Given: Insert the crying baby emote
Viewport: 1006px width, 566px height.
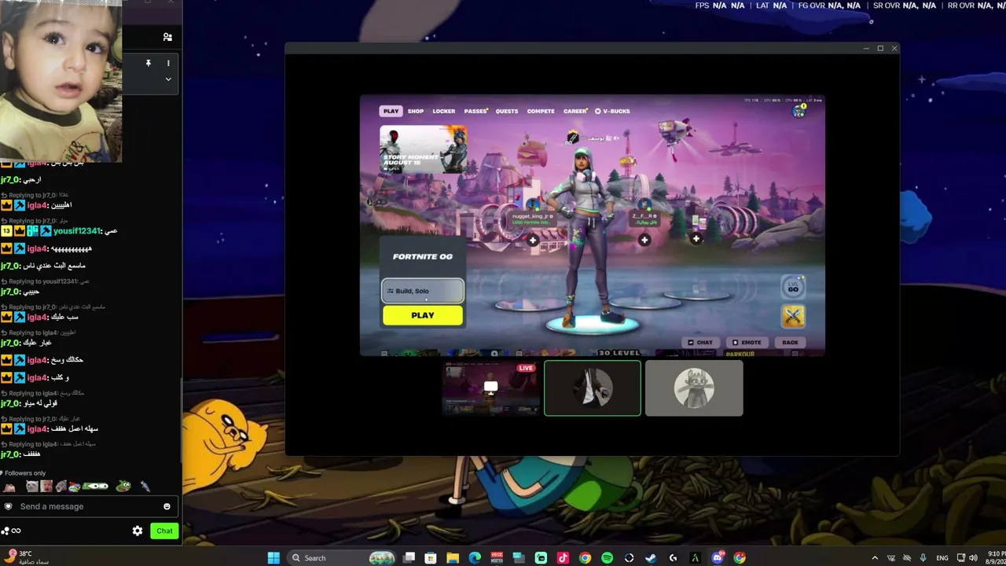Looking at the screenshot, I should 46,487.
